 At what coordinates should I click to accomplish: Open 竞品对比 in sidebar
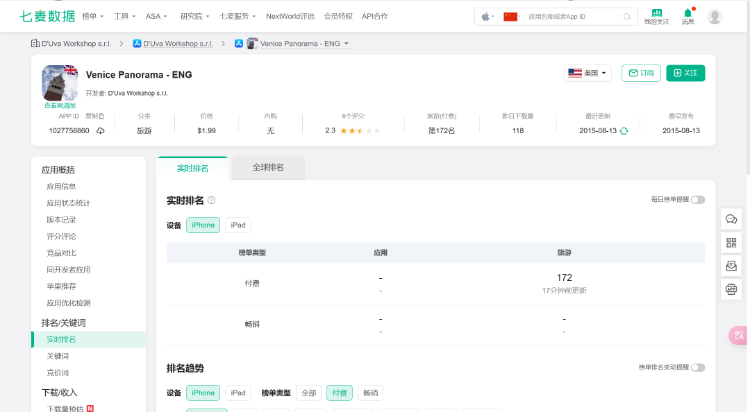(x=61, y=253)
